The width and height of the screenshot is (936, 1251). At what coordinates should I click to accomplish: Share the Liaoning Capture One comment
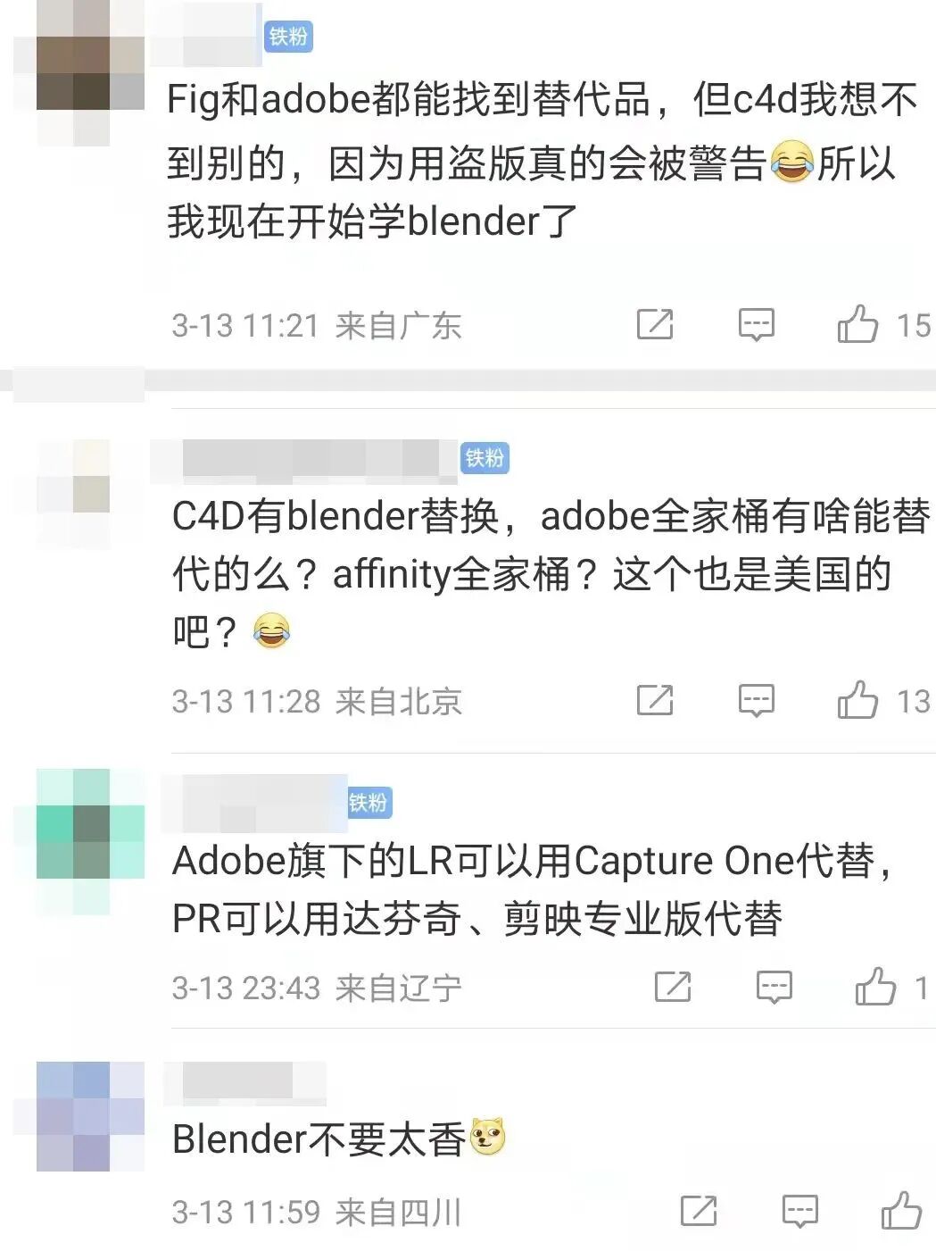[x=673, y=987]
